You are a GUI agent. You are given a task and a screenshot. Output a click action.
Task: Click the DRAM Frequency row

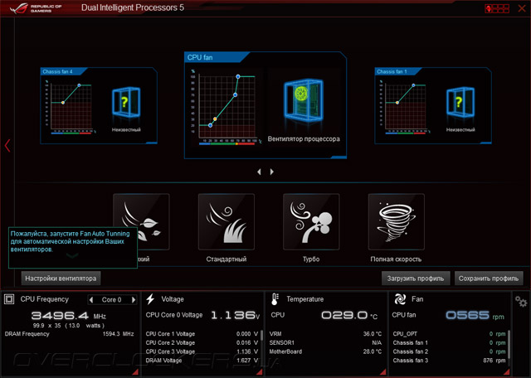pos(70,334)
